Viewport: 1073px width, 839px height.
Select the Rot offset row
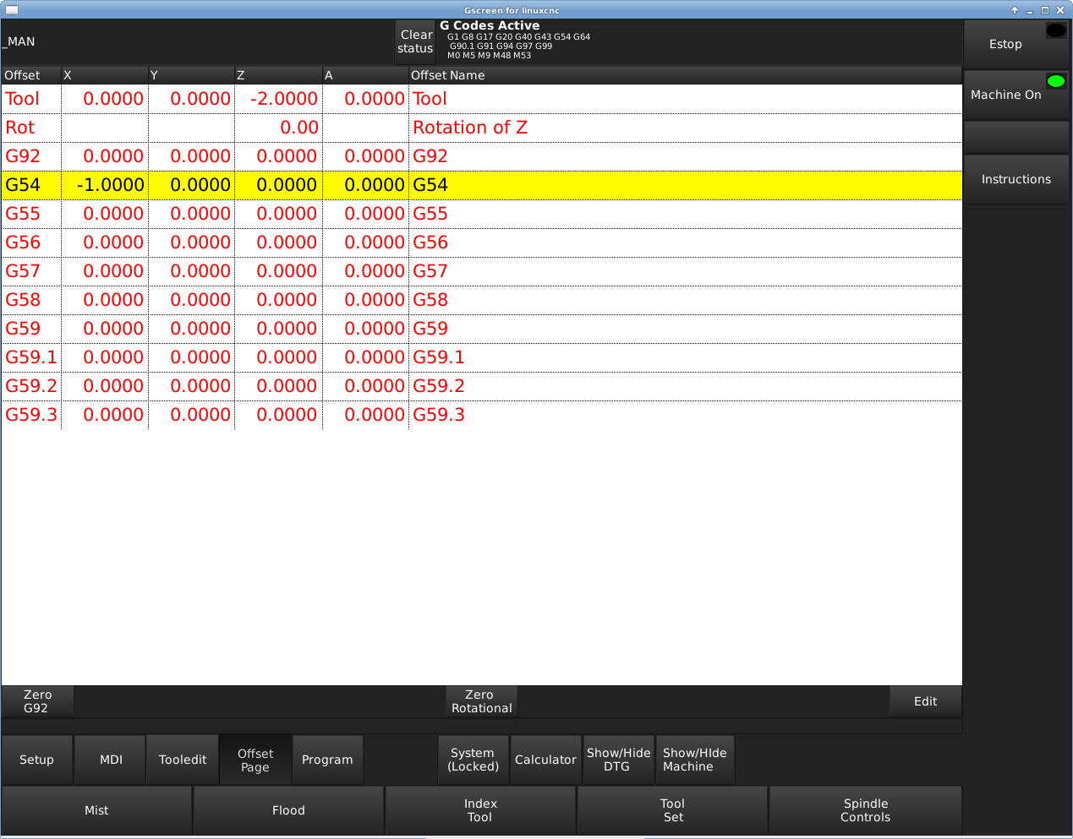pos(481,128)
